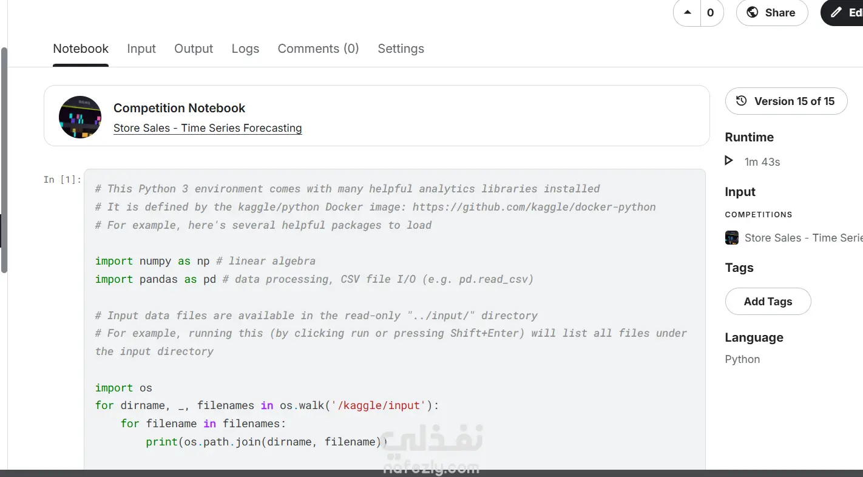Image resolution: width=863 pixels, height=477 pixels.
Task: Click the Share button
Action: point(780,13)
